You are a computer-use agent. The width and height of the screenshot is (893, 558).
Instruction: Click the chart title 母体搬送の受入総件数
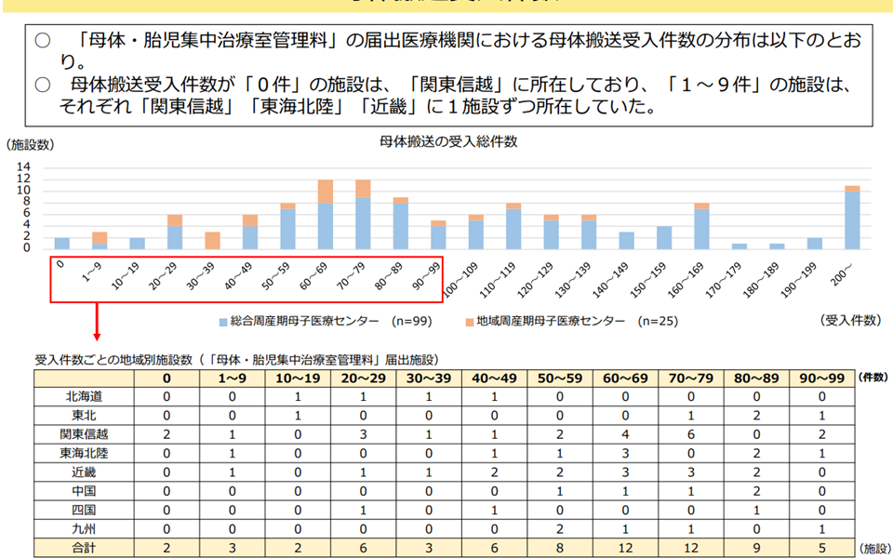446,141
